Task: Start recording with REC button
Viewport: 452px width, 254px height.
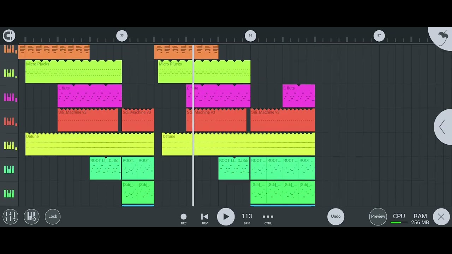Action: (184, 219)
